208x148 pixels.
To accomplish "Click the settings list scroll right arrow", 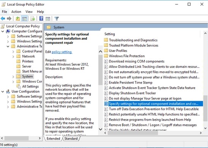I will pyautogui.click(x=201, y=133).
